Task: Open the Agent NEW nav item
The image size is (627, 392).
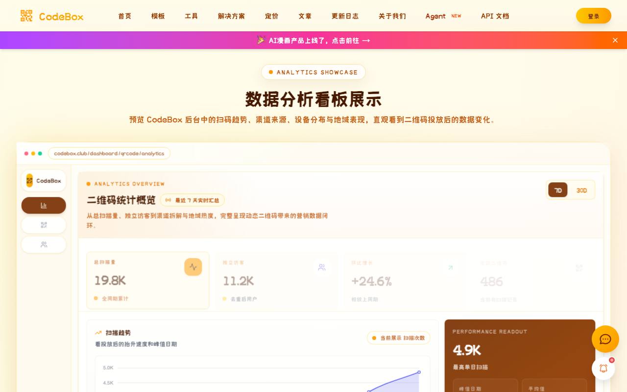Action: pyautogui.click(x=443, y=16)
